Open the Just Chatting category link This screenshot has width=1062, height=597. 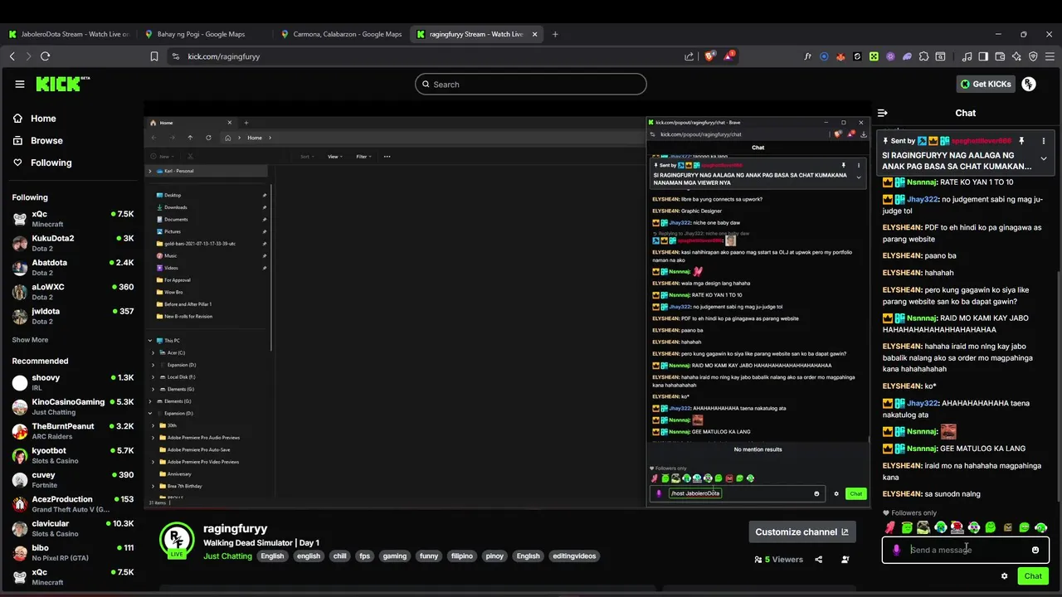tap(227, 556)
